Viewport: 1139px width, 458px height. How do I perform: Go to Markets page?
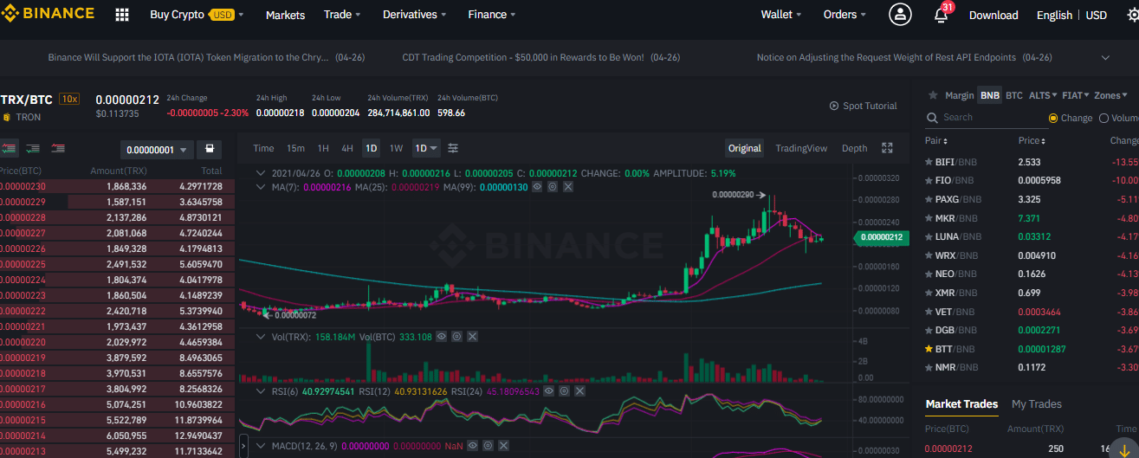[x=285, y=15]
